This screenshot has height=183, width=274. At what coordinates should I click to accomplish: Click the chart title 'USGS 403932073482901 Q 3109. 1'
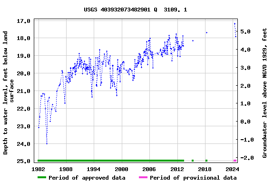pyautogui.click(x=136, y=10)
